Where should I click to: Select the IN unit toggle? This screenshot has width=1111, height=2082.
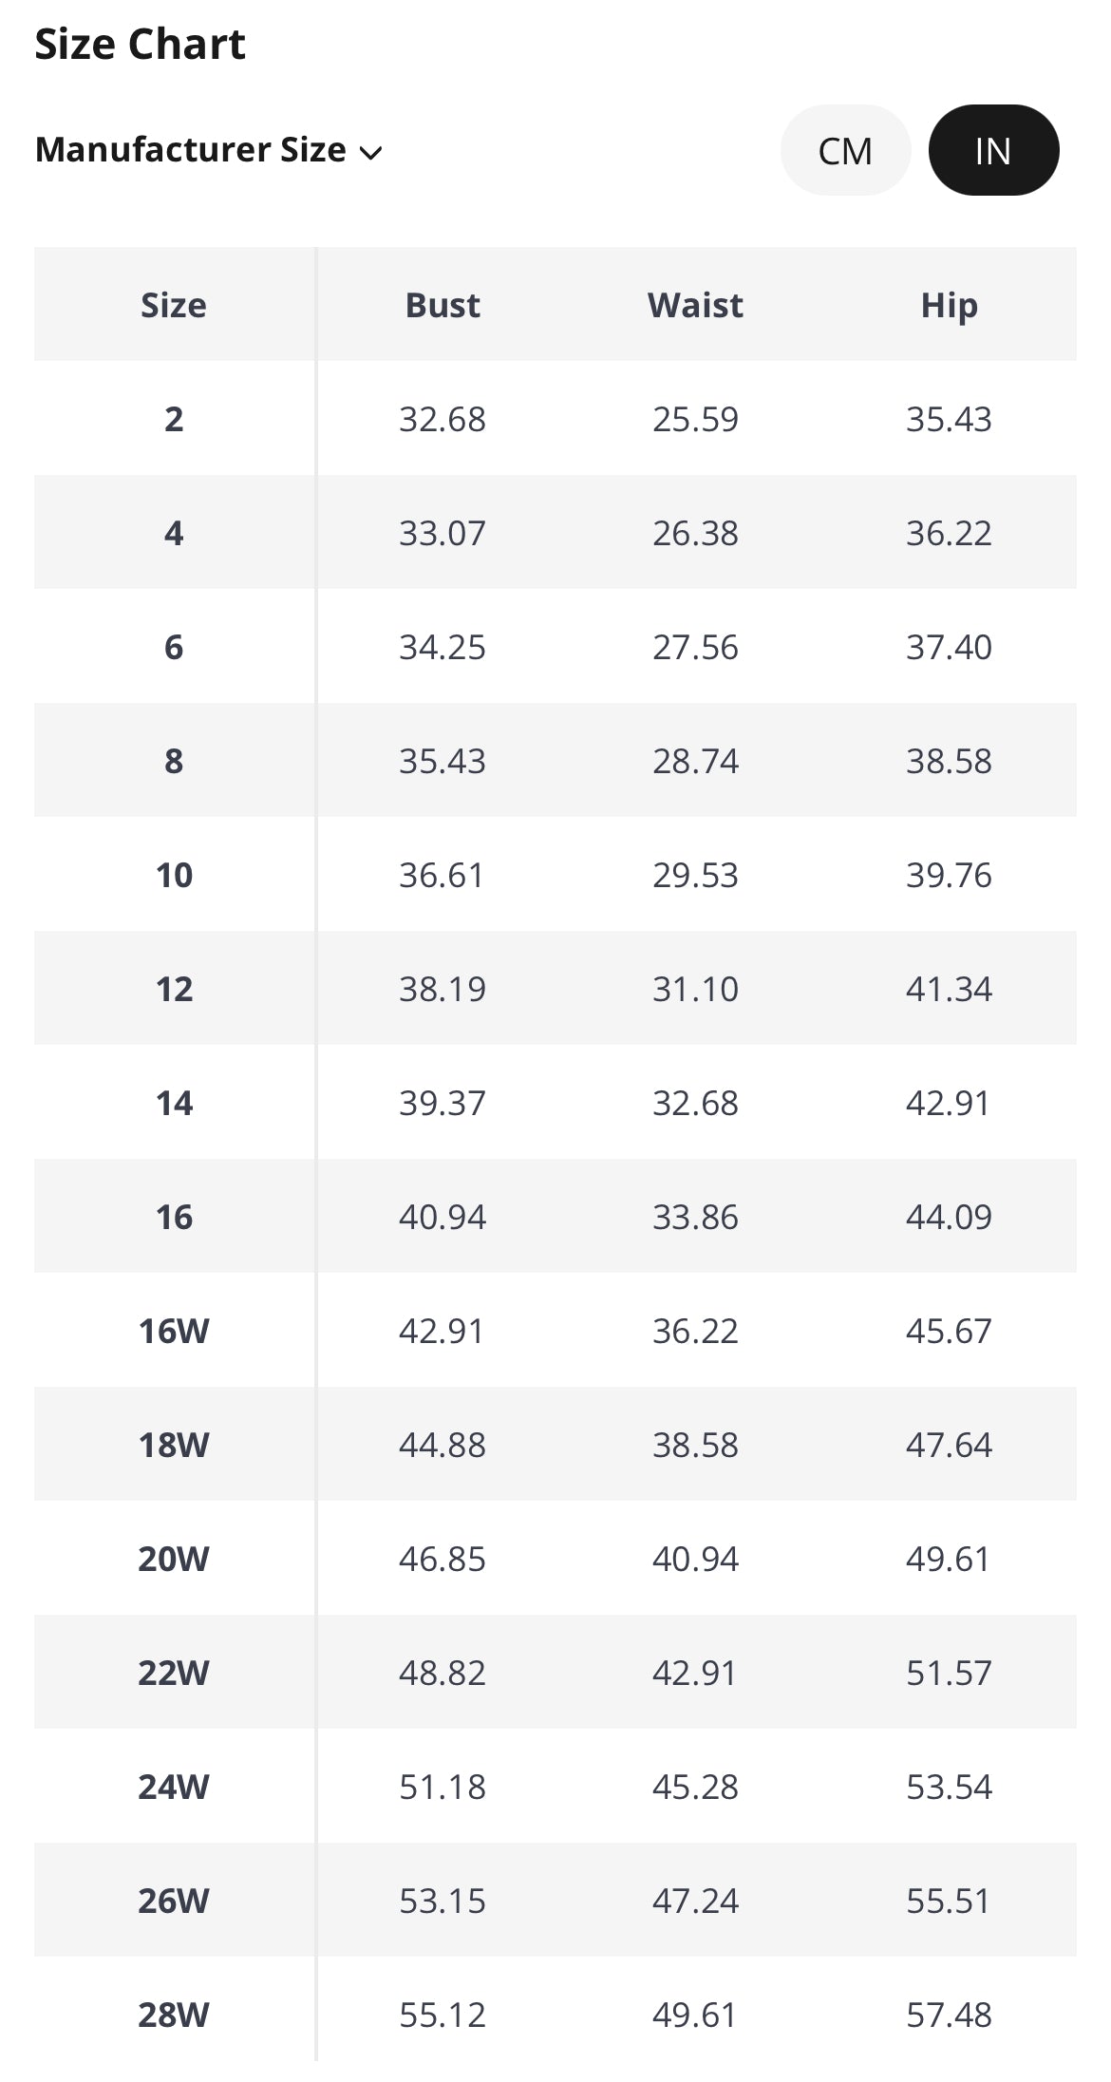pos(992,150)
